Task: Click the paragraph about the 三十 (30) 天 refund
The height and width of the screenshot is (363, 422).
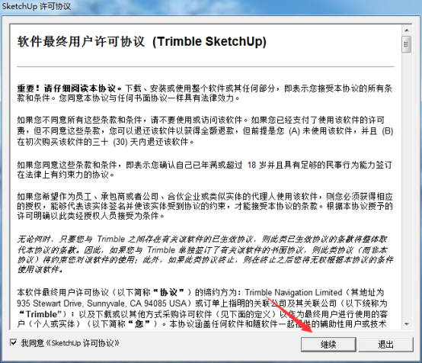Action: [205, 130]
